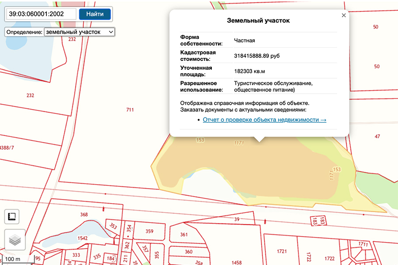Image resolution: width=398 pixels, height=265 pixels.
Task: Select the area measurement tool
Action: coord(13,216)
